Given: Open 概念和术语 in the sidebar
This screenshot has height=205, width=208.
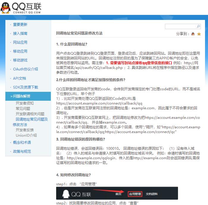Looking at the screenshot, I should click(22, 143).
